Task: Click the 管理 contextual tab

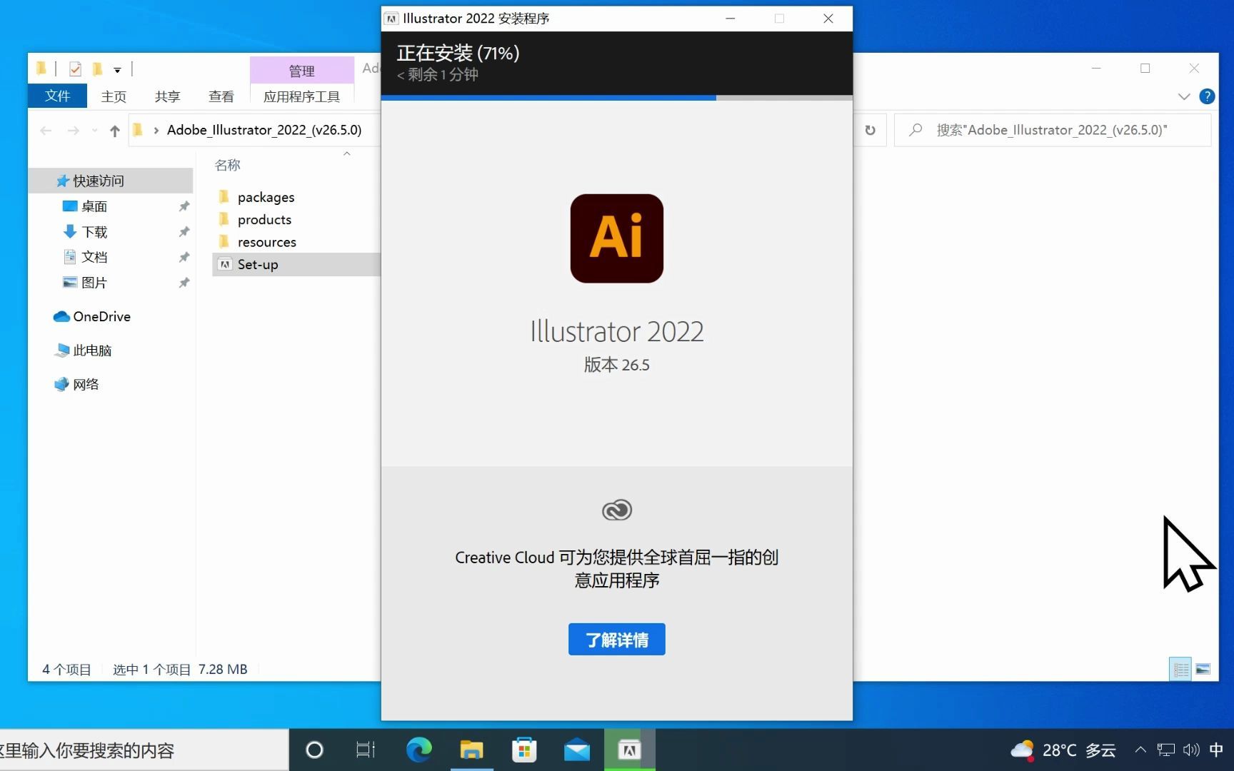Action: (x=301, y=71)
